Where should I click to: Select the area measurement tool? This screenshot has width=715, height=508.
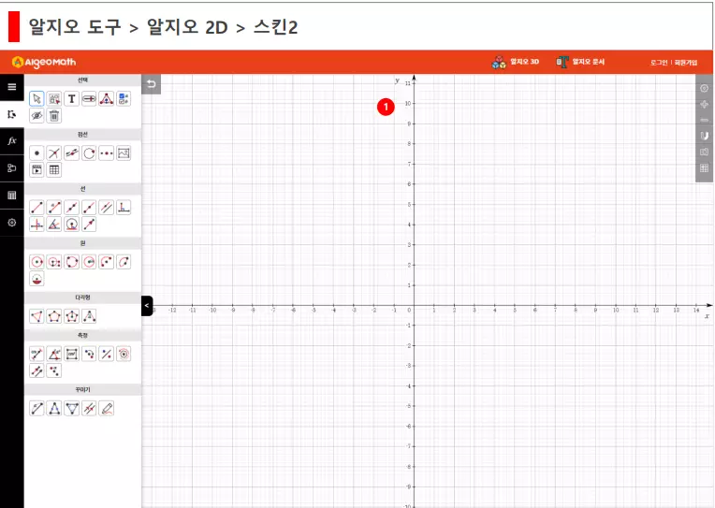(x=71, y=354)
